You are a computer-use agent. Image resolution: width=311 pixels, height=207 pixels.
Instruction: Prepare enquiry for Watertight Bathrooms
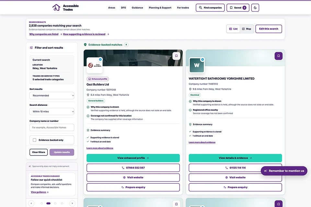pyautogui.click(x=235, y=187)
